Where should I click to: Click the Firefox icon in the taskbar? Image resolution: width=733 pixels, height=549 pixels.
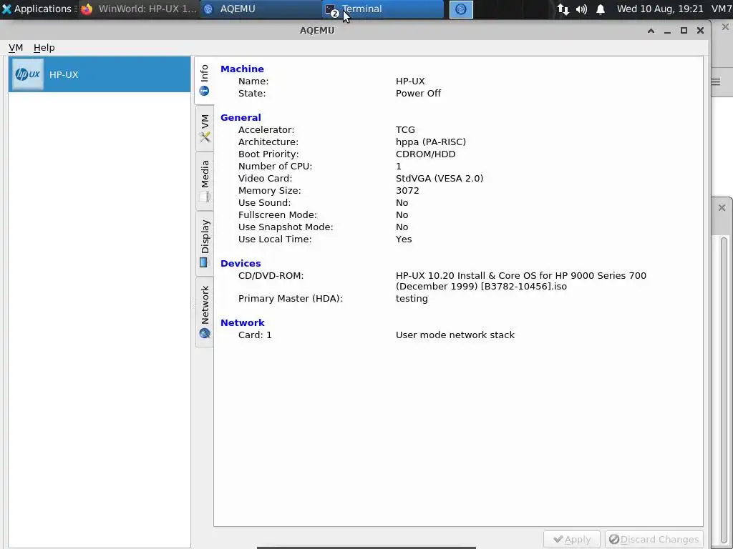(87, 9)
